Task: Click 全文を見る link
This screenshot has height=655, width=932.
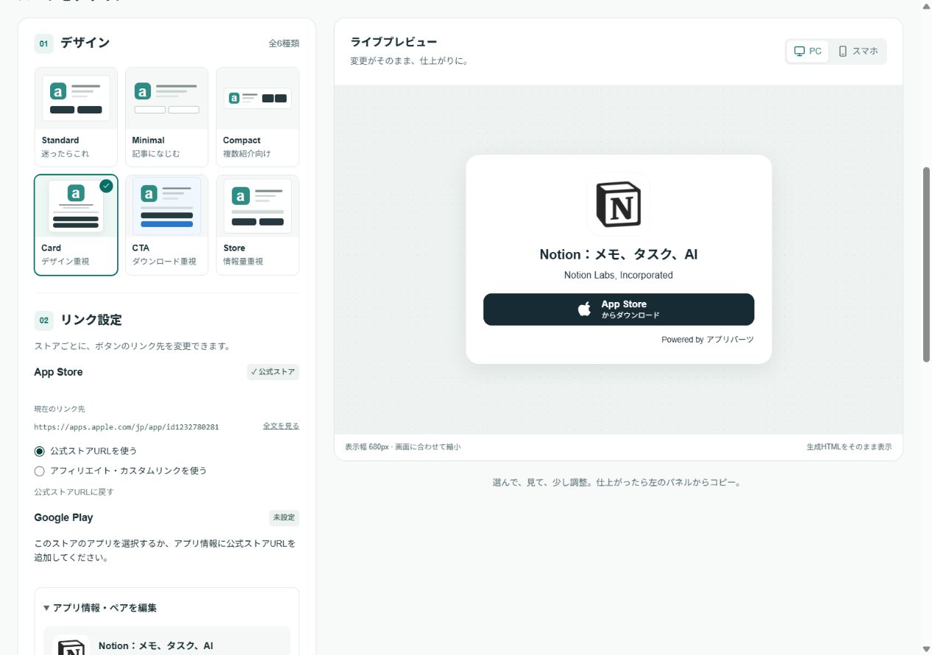Action: [x=281, y=426]
